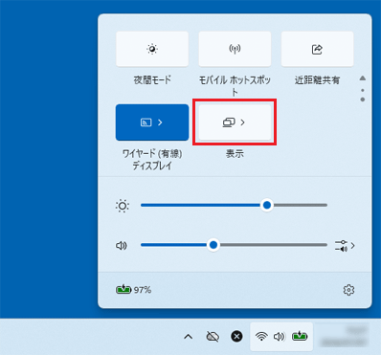Toggle the モバイル ホットスポット tile

click(x=235, y=49)
